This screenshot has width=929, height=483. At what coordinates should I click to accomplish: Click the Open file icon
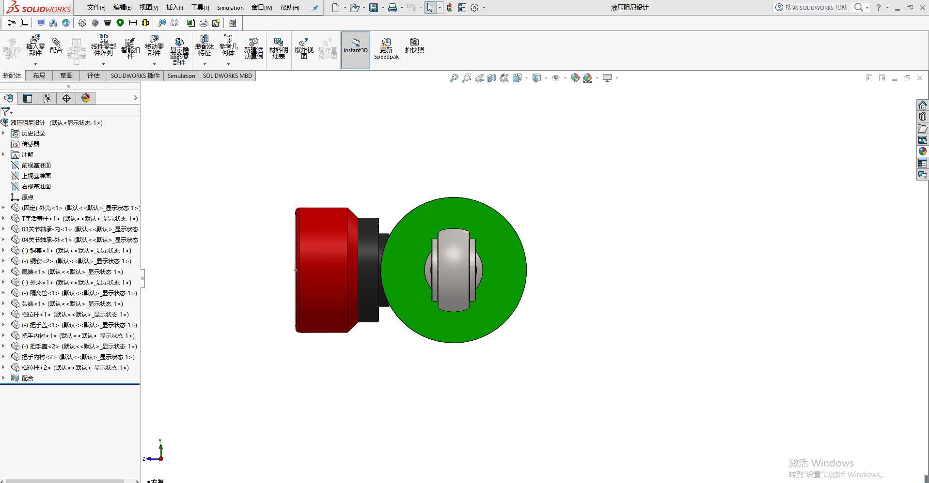(355, 8)
